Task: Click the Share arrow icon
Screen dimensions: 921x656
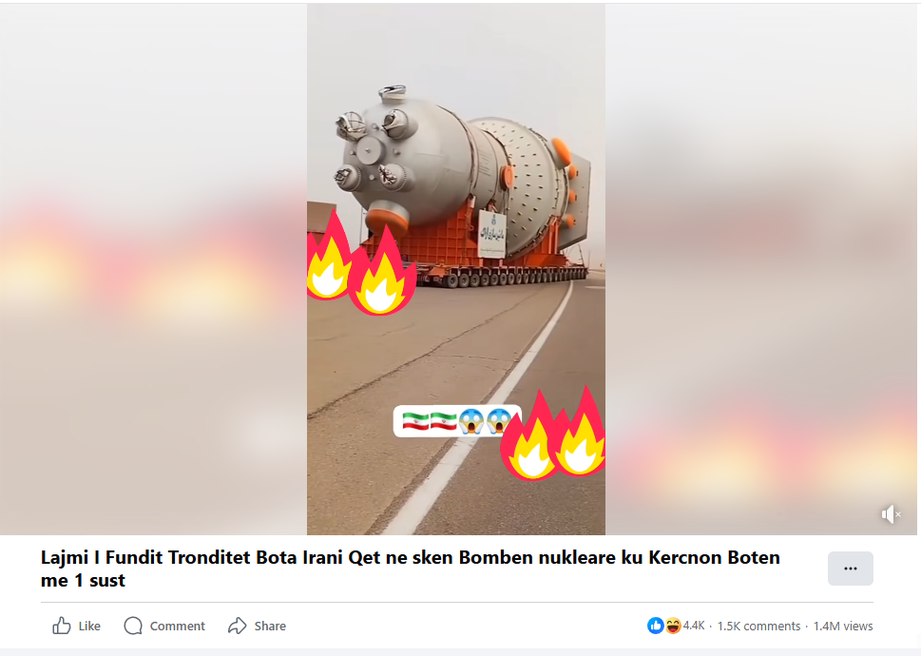Action: (x=238, y=626)
